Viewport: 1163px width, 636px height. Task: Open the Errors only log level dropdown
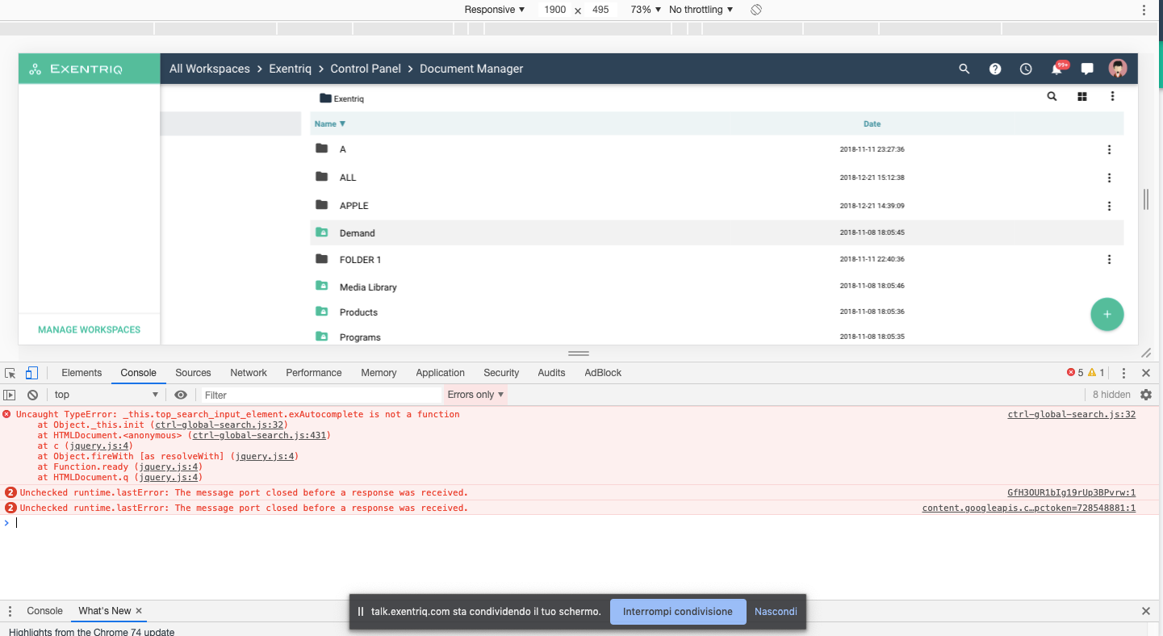(x=475, y=395)
